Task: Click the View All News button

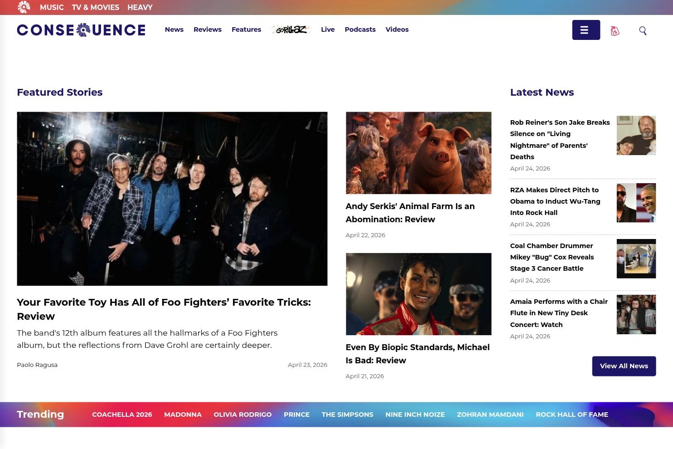Action: (x=624, y=366)
